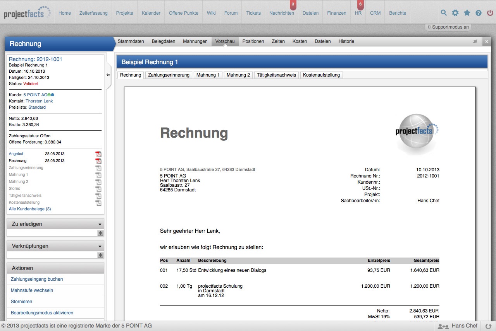Open the Wiki menu
Image resolution: width=496 pixels, height=331 pixels.
[211, 13]
